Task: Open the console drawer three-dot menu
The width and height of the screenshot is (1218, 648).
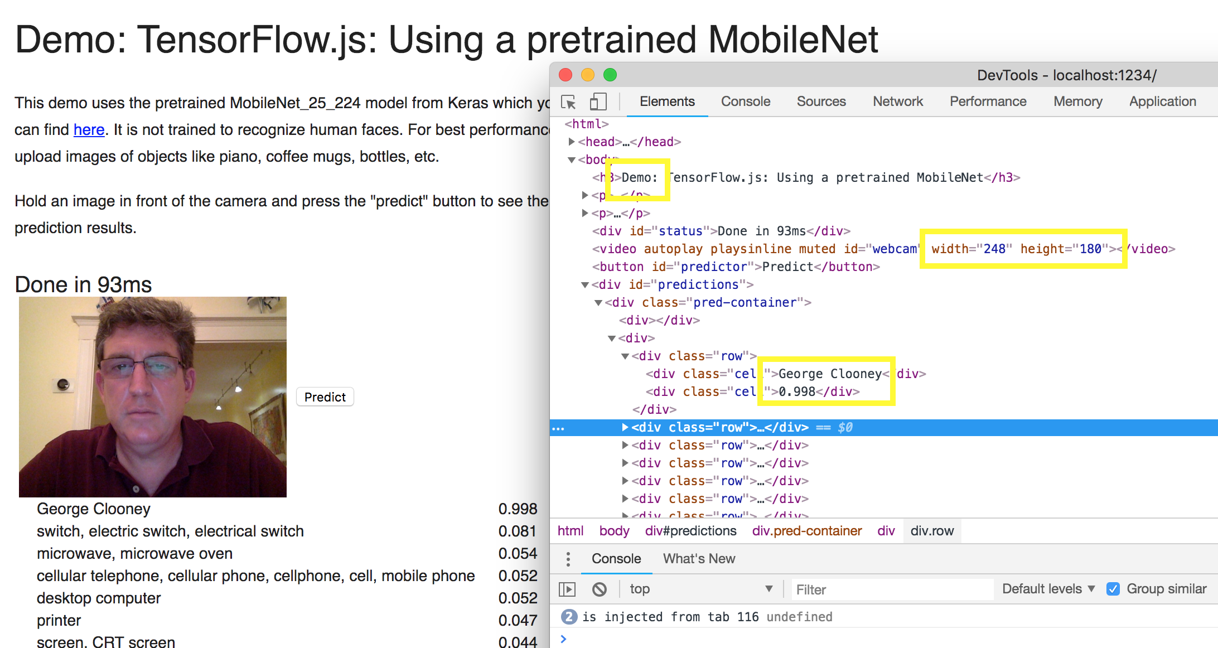Action: [568, 559]
